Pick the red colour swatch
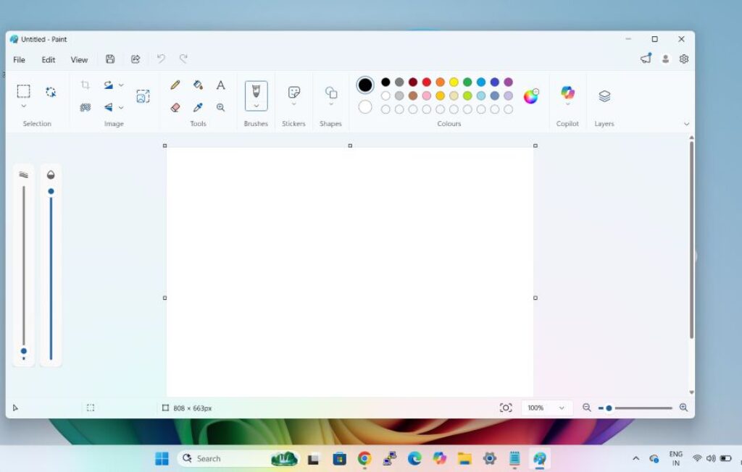Image resolution: width=742 pixels, height=472 pixels. 426,83
